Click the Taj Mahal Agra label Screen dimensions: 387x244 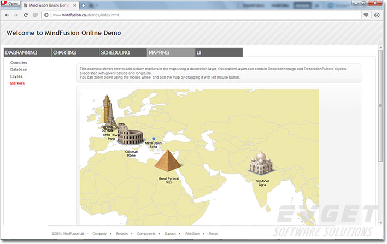pos(262,183)
